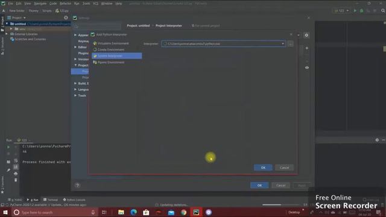Open the Python Console tab
The height and width of the screenshot is (217, 386).
click(x=74, y=200)
